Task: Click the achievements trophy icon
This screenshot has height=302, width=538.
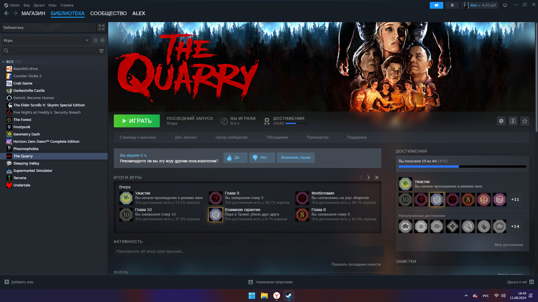Action: 267,121
